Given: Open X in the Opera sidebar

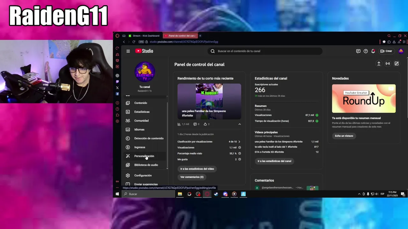Looking at the screenshot, I should pyautogui.click(x=117, y=88).
